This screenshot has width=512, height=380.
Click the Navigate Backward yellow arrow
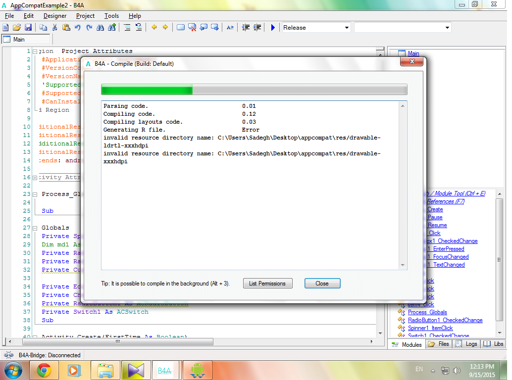[x=154, y=28]
